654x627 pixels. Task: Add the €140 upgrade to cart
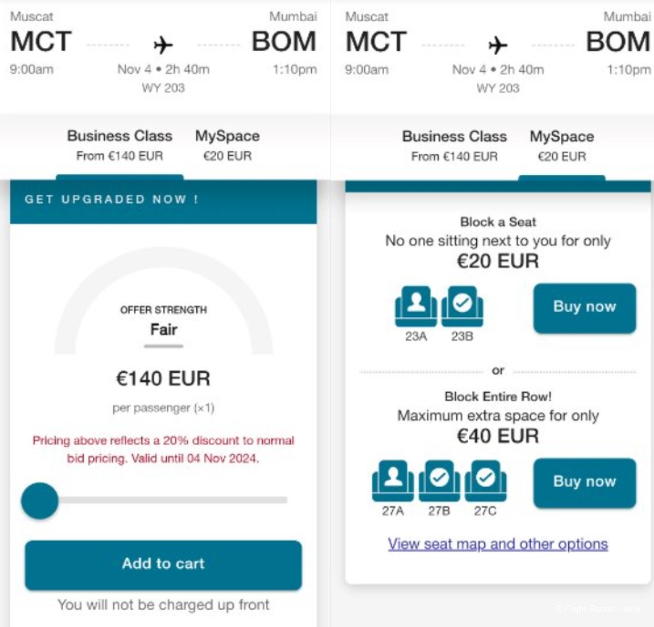point(163,564)
